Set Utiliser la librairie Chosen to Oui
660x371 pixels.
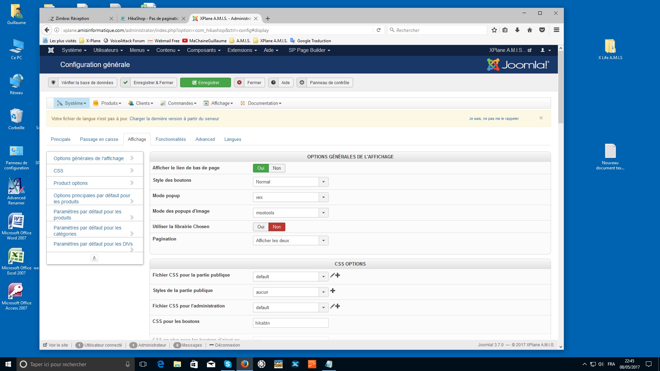click(x=261, y=227)
